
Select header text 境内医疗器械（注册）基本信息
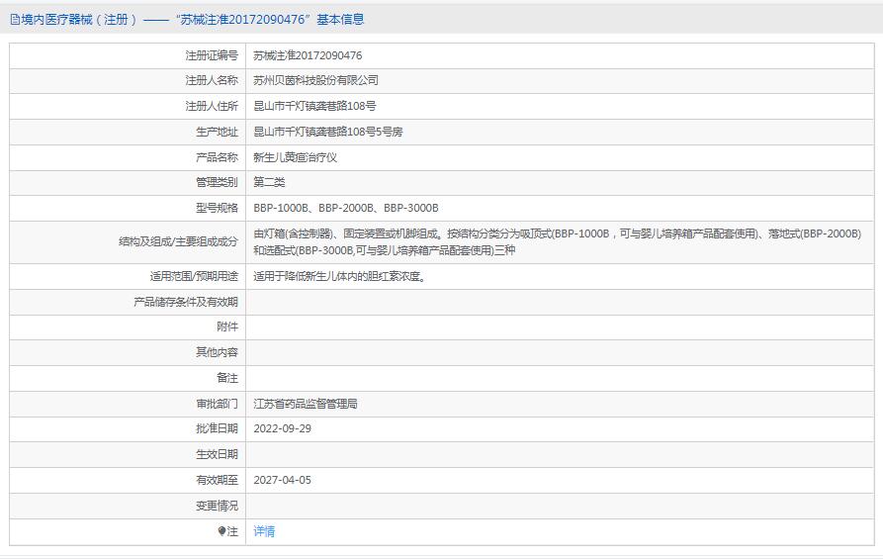click(x=192, y=20)
